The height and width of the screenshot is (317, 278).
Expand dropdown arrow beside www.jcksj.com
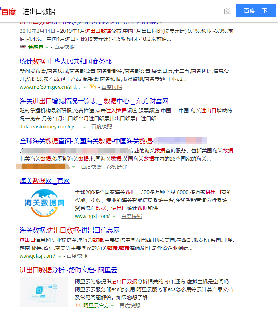pos(59,257)
